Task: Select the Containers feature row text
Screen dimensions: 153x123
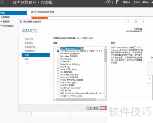Action: [x=65, y=61]
